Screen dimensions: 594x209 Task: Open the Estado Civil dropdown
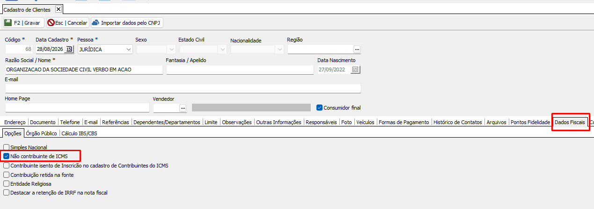[x=222, y=49]
